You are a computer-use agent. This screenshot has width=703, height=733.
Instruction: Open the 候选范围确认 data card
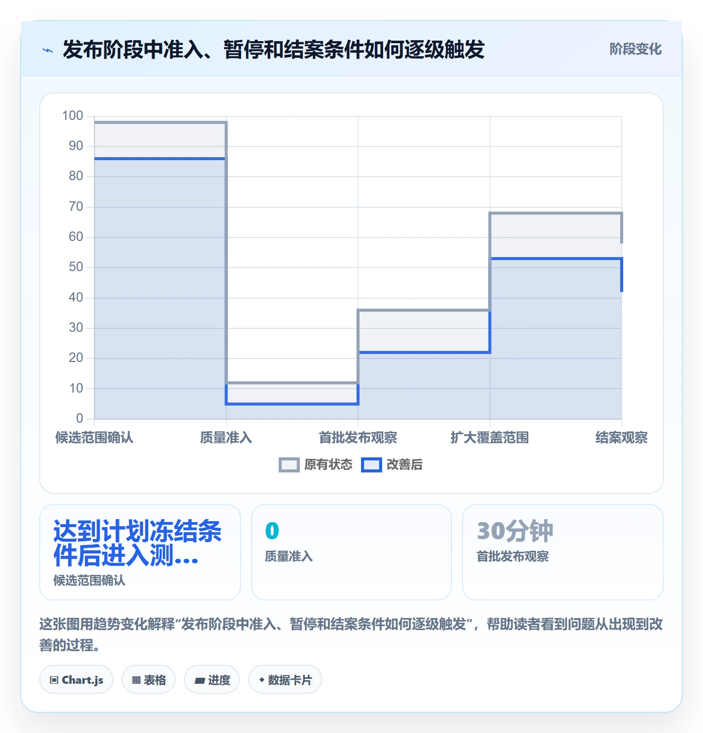coord(140,552)
